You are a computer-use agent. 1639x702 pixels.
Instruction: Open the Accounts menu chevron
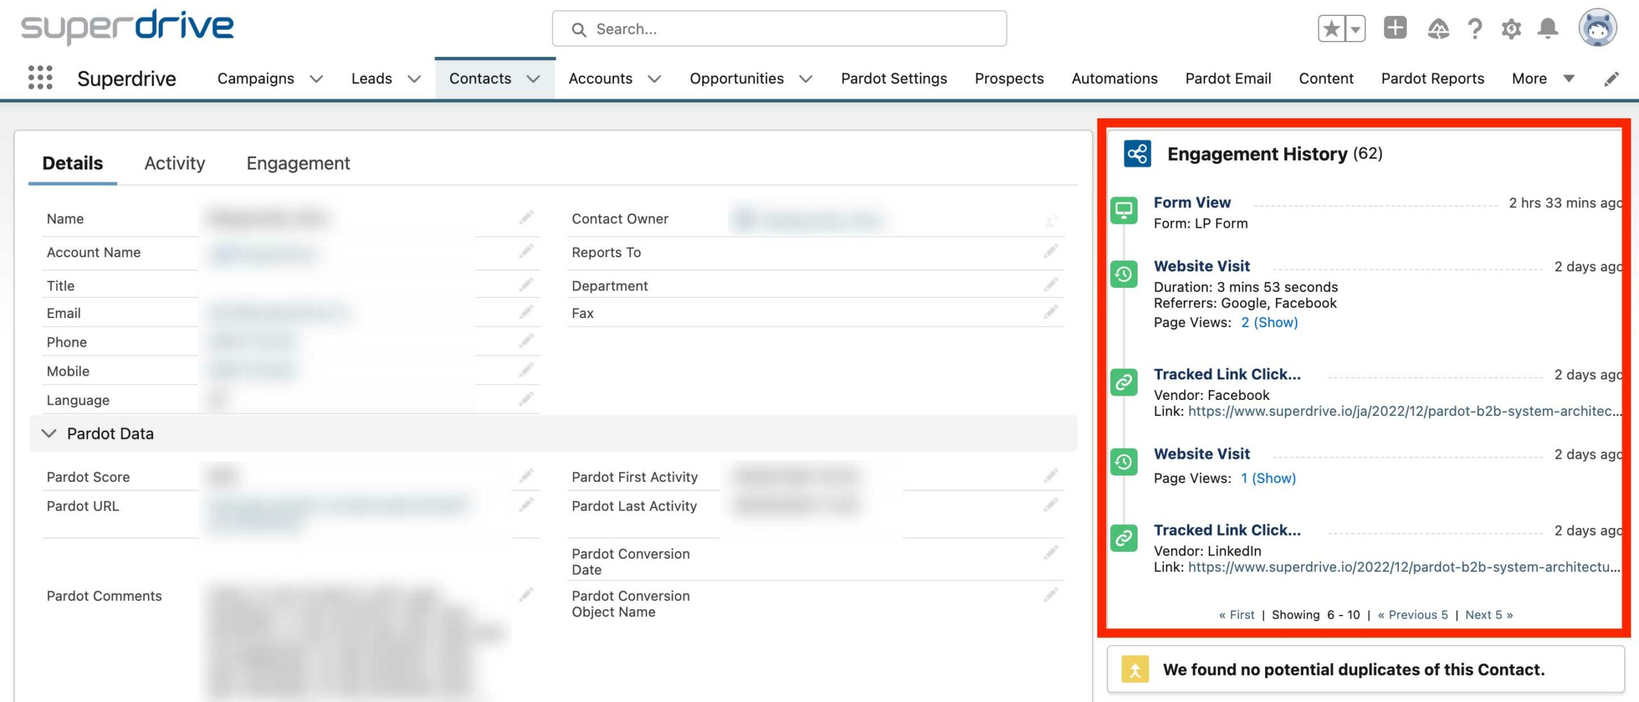(654, 79)
